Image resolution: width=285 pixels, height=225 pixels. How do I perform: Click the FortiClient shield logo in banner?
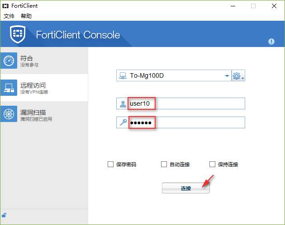coord(18,34)
